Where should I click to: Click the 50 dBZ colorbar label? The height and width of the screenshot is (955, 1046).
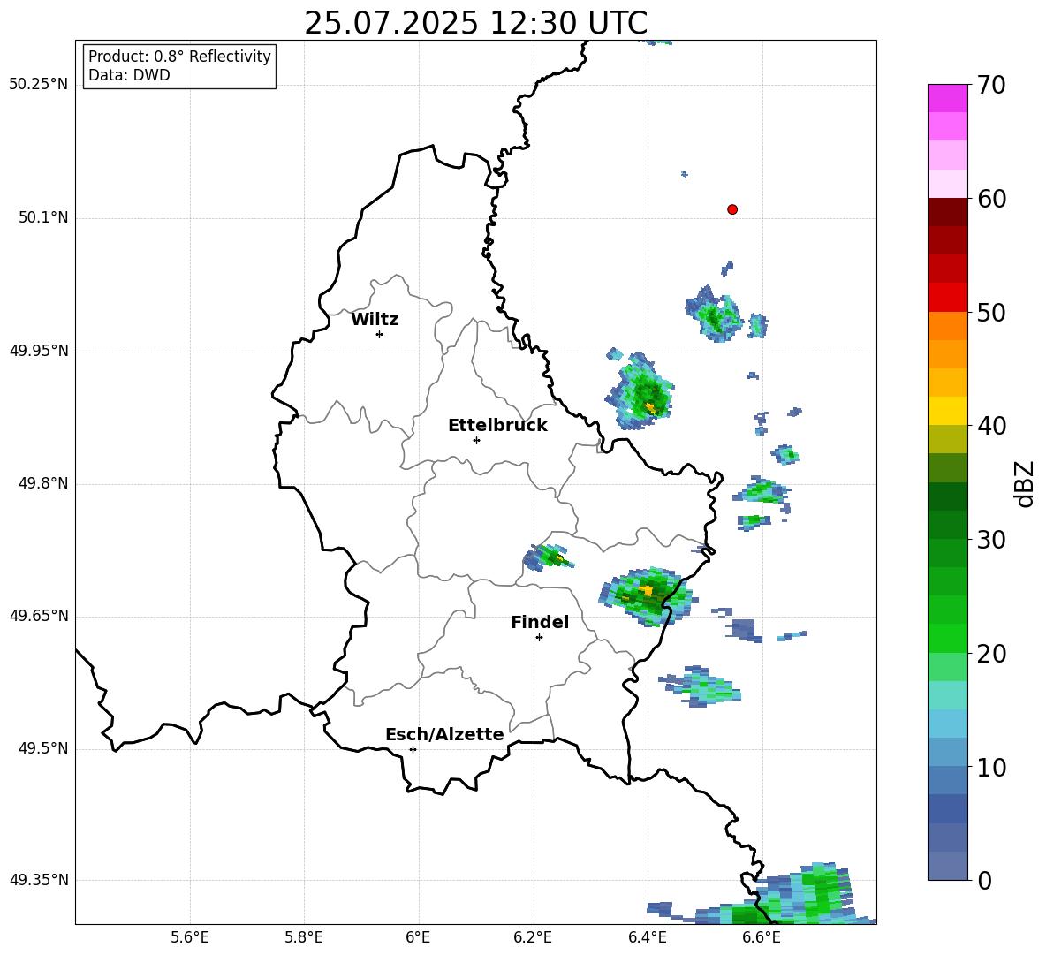[991, 312]
